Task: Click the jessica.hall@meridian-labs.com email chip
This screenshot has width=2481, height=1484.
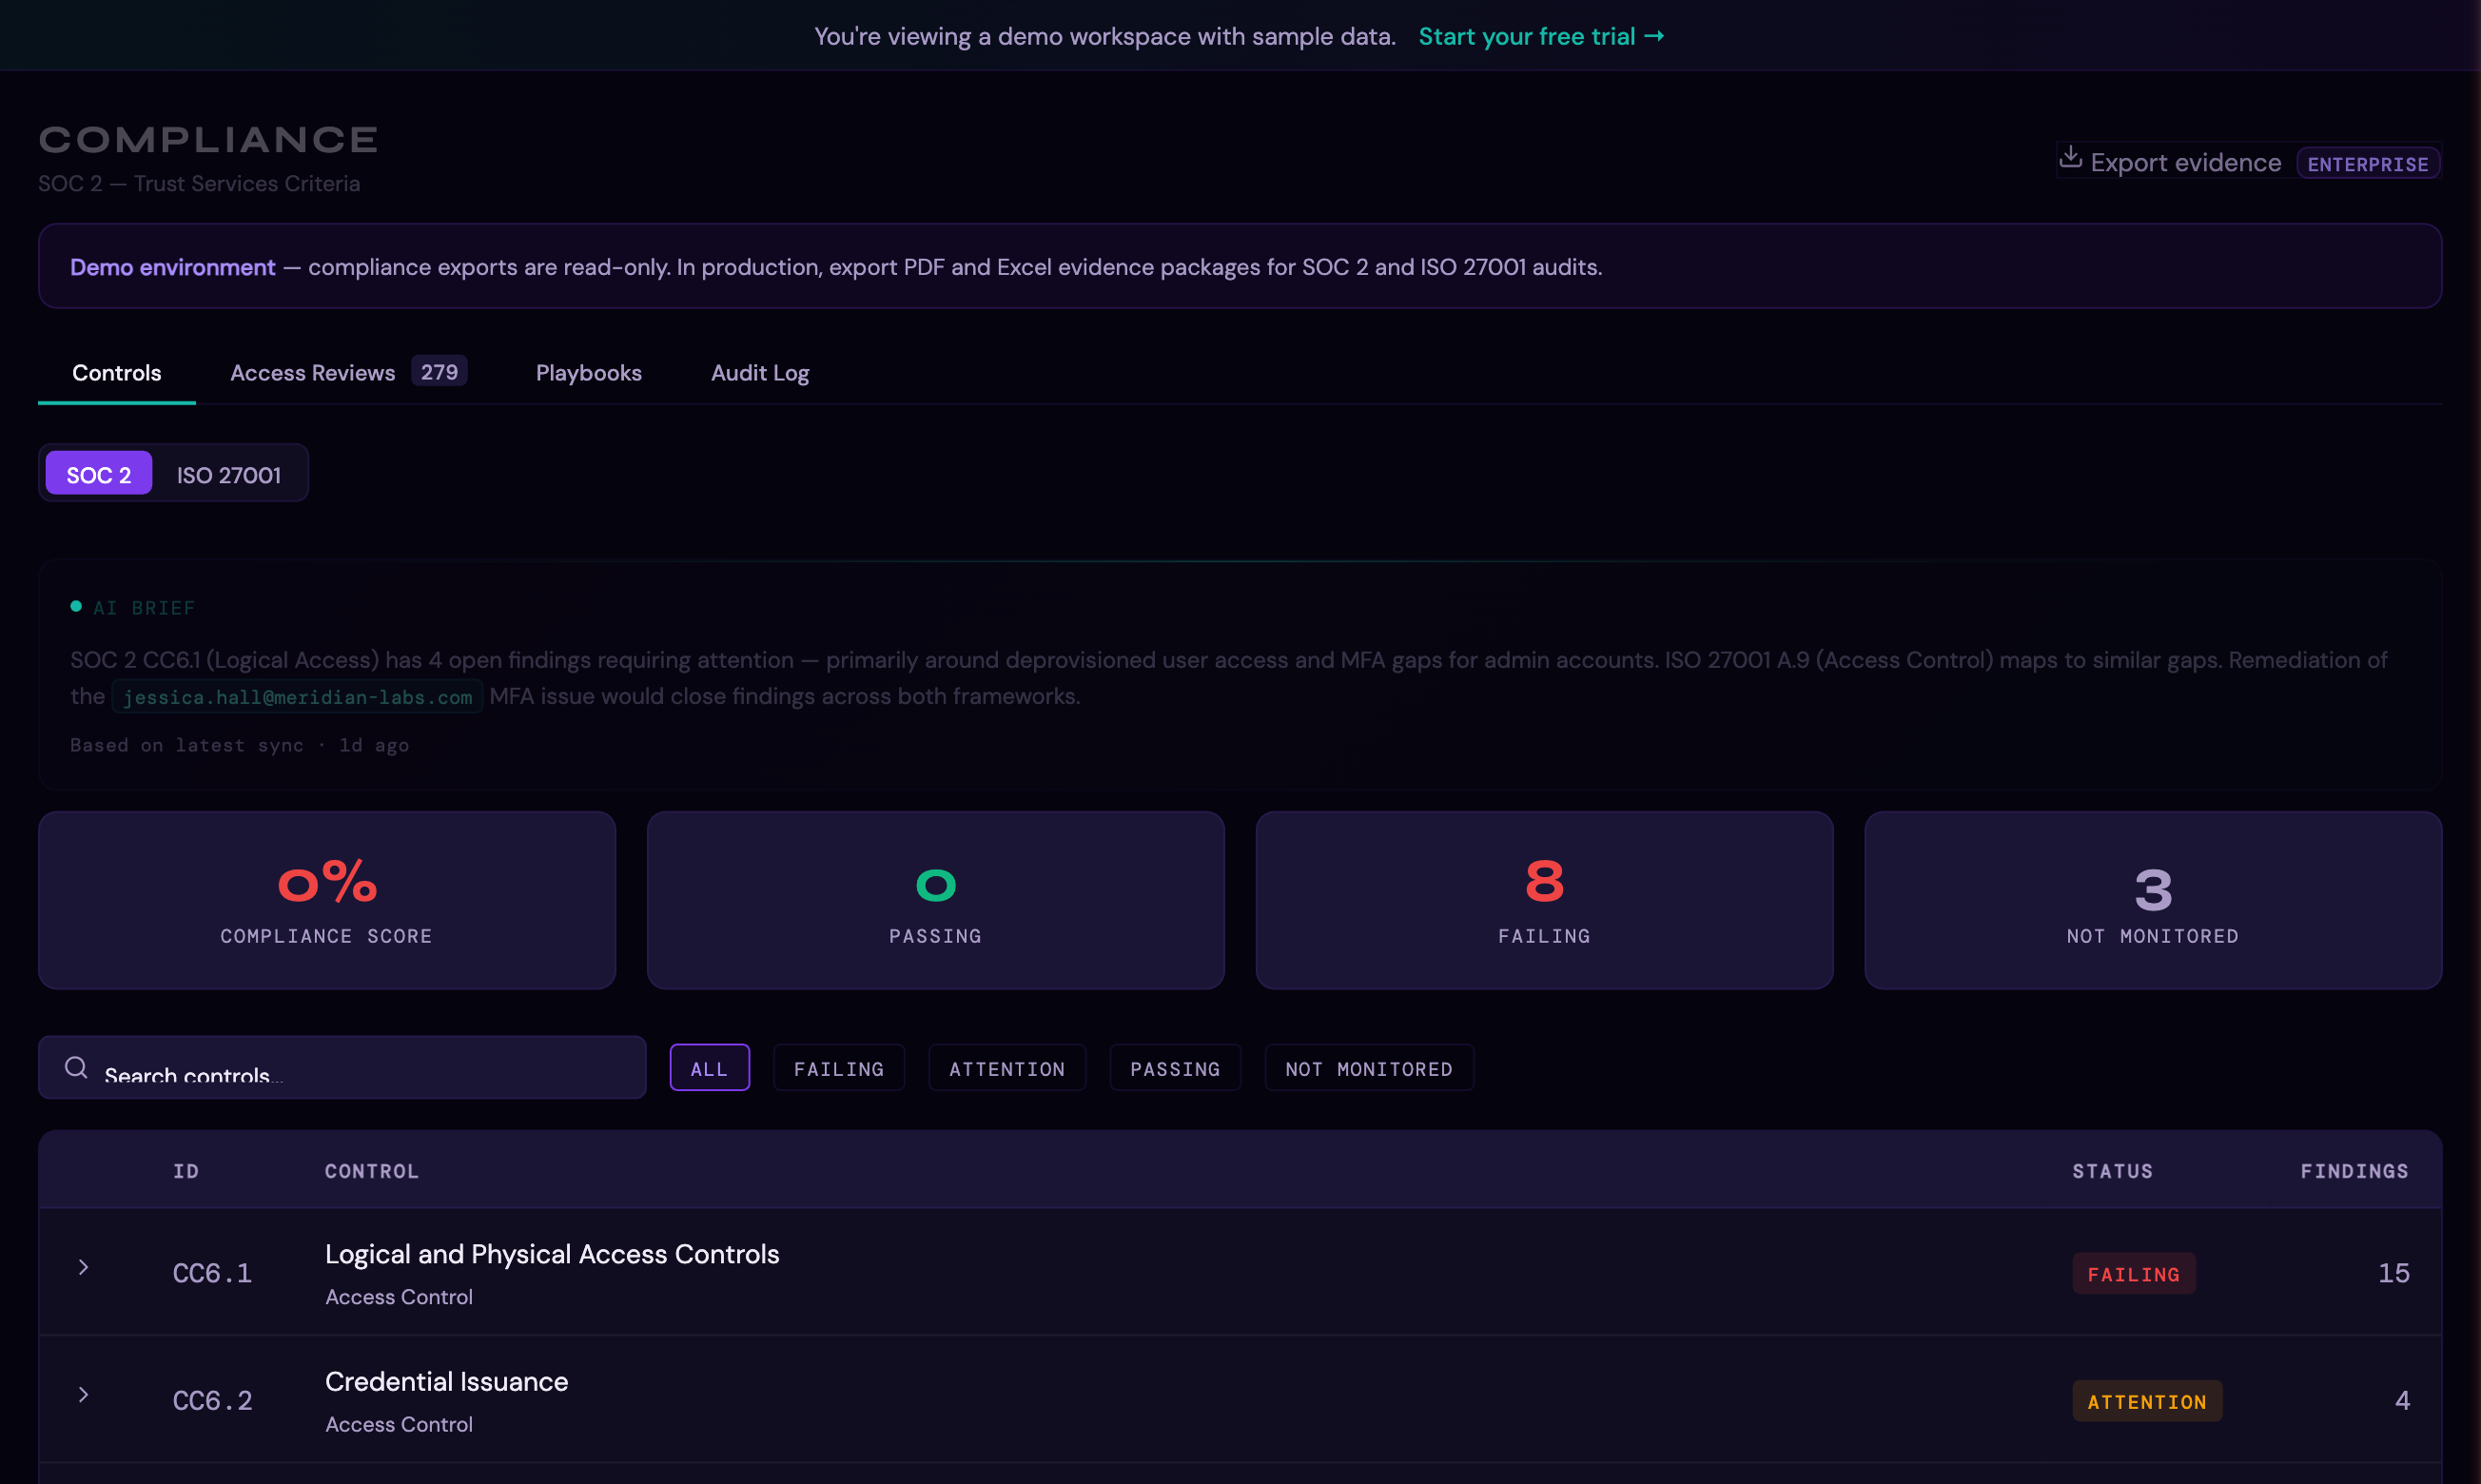Action: pyautogui.click(x=297, y=696)
